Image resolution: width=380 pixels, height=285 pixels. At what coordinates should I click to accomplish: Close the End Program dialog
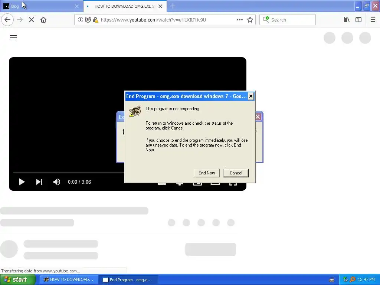251,96
